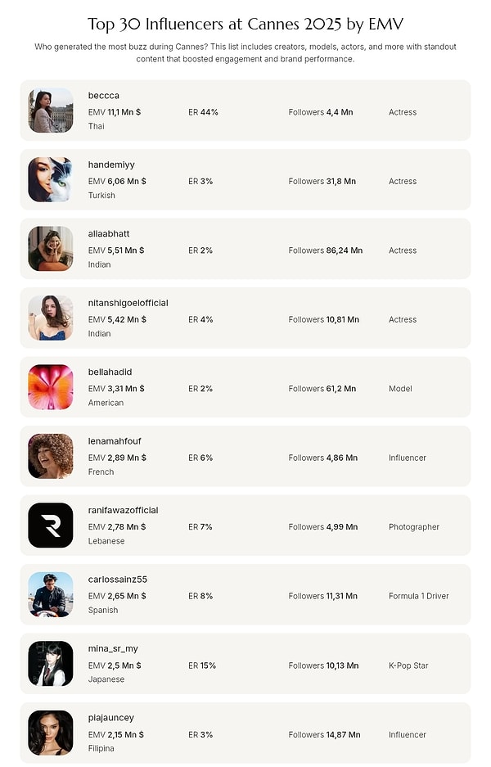The width and height of the screenshot is (491, 767).
Task: Click mina_sr_my's profile thumbnail
Action: pyautogui.click(x=50, y=664)
